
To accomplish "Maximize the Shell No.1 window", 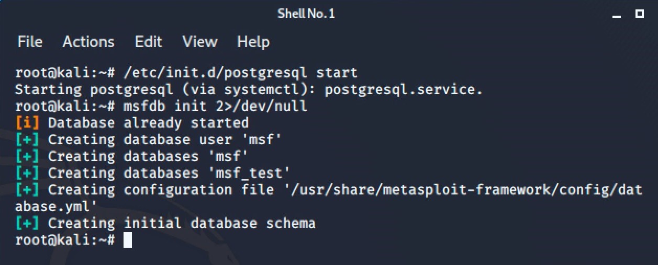I will click(639, 14).
